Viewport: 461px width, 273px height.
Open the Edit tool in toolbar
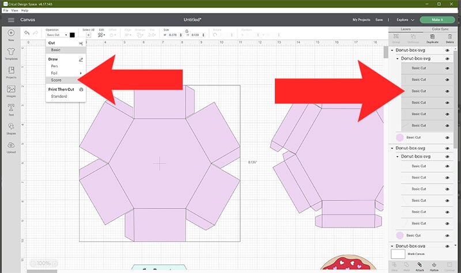click(x=101, y=35)
